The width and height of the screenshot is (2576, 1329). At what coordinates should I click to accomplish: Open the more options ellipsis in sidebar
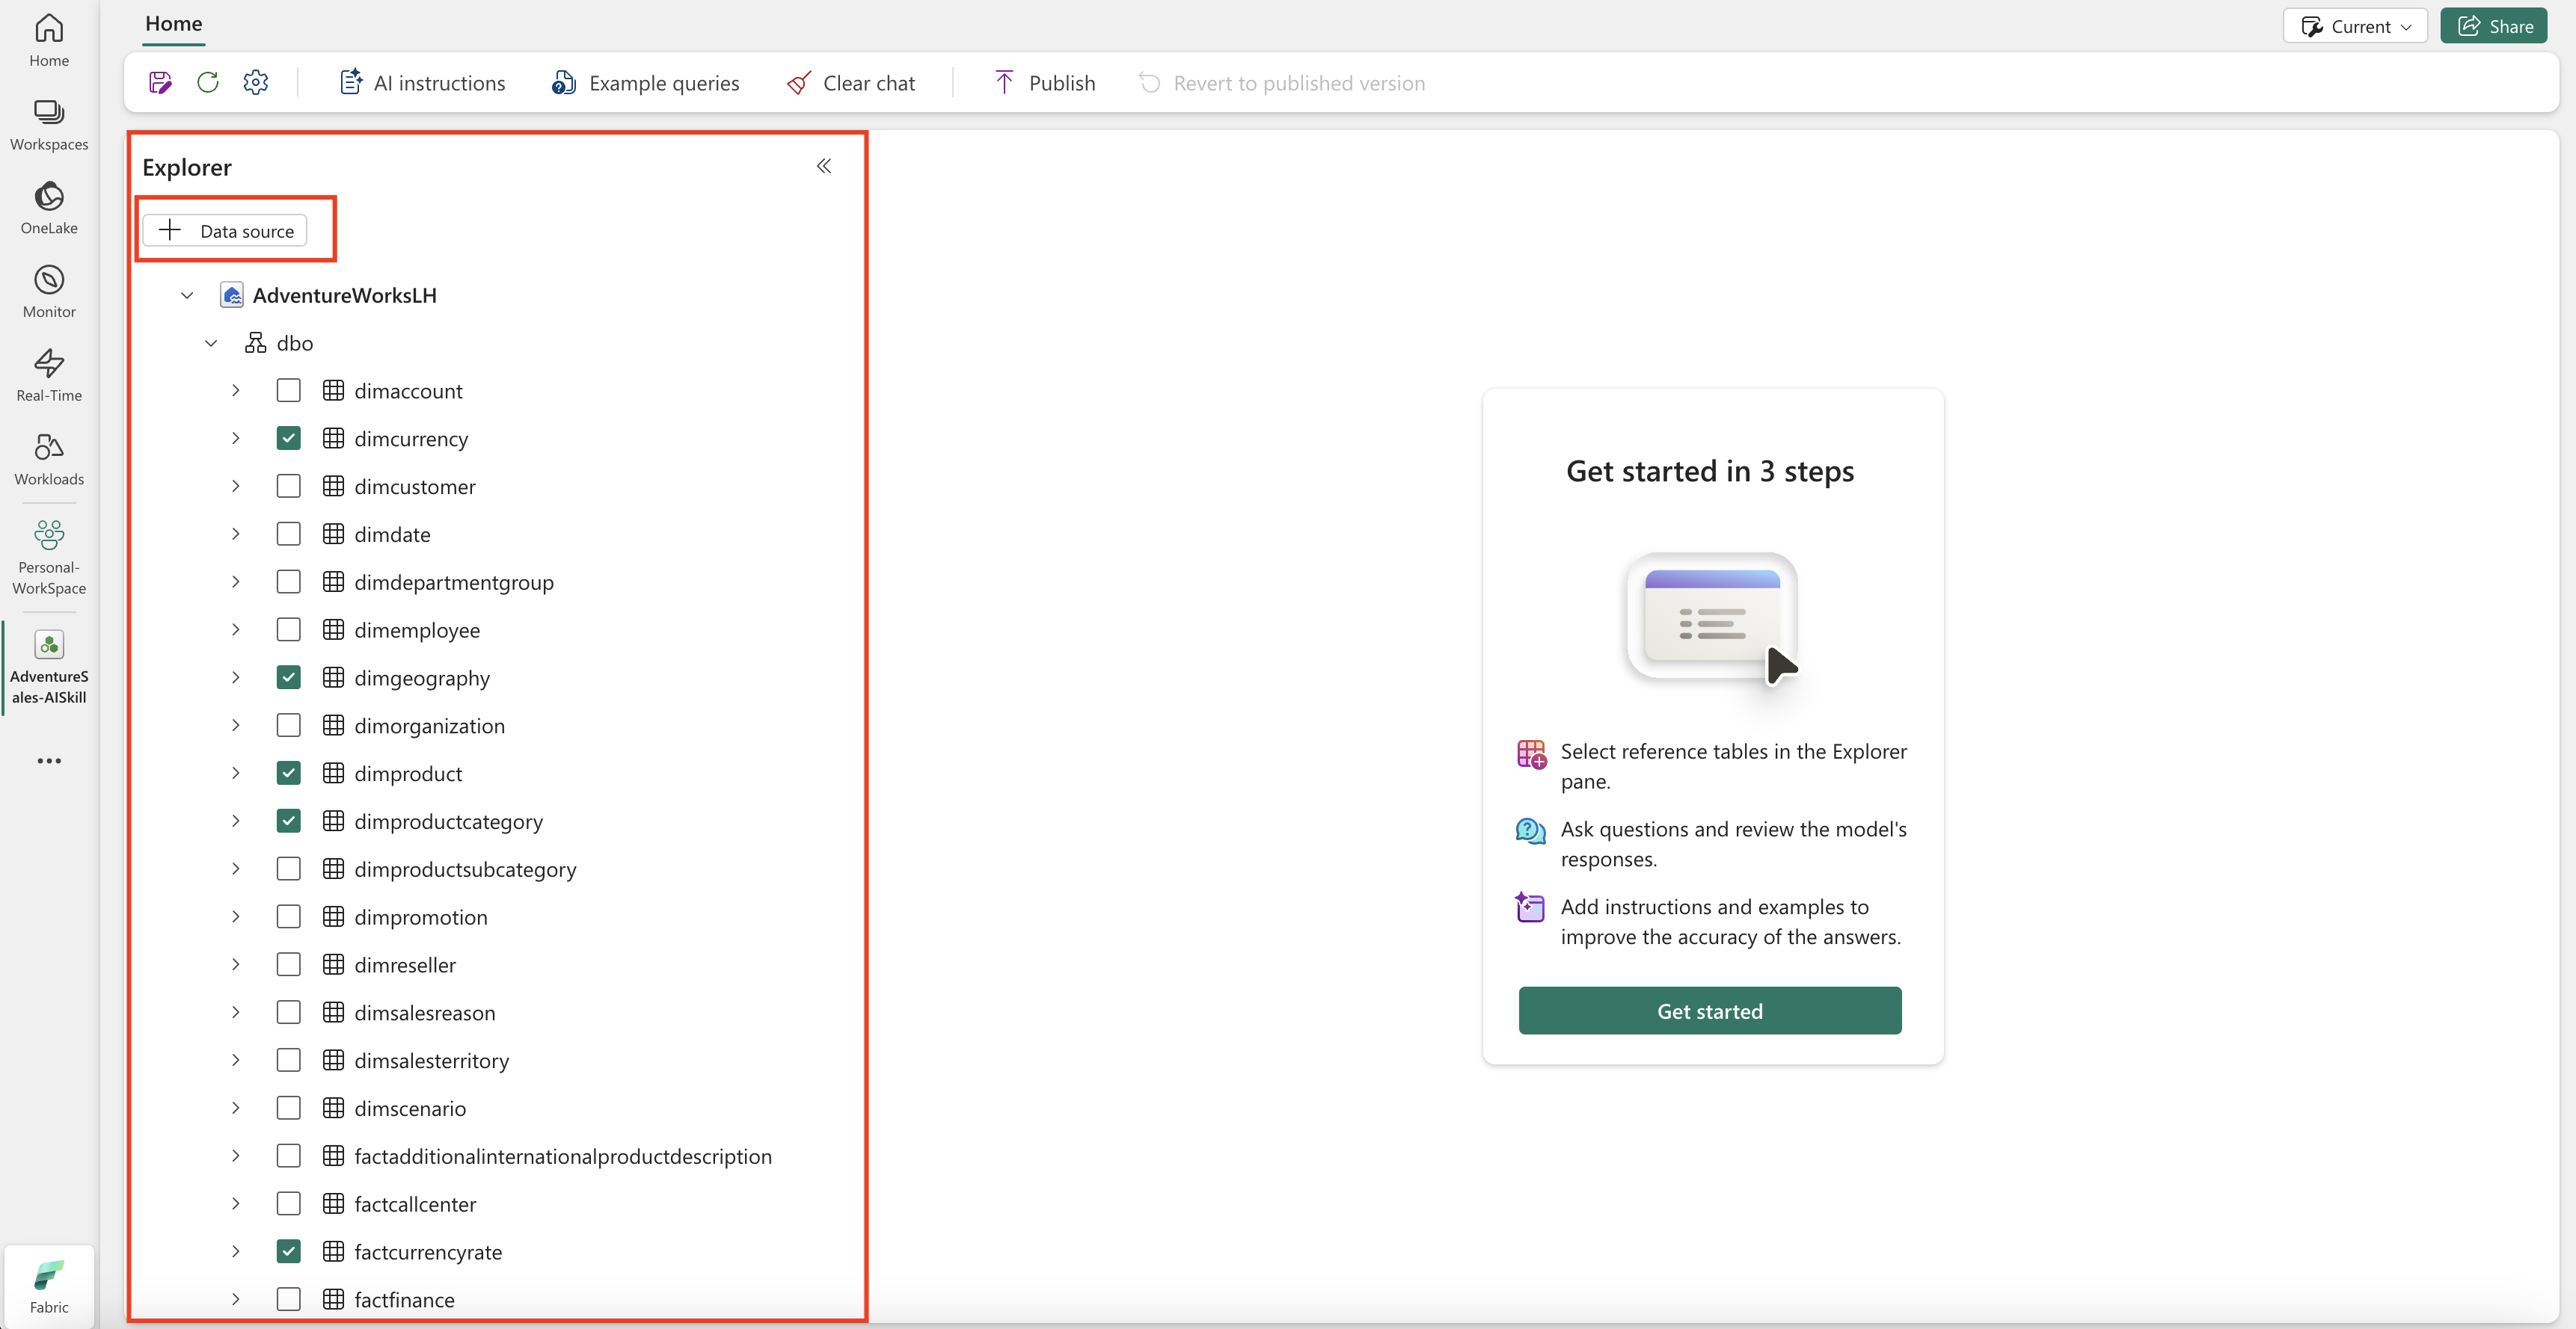coord(49,760)
